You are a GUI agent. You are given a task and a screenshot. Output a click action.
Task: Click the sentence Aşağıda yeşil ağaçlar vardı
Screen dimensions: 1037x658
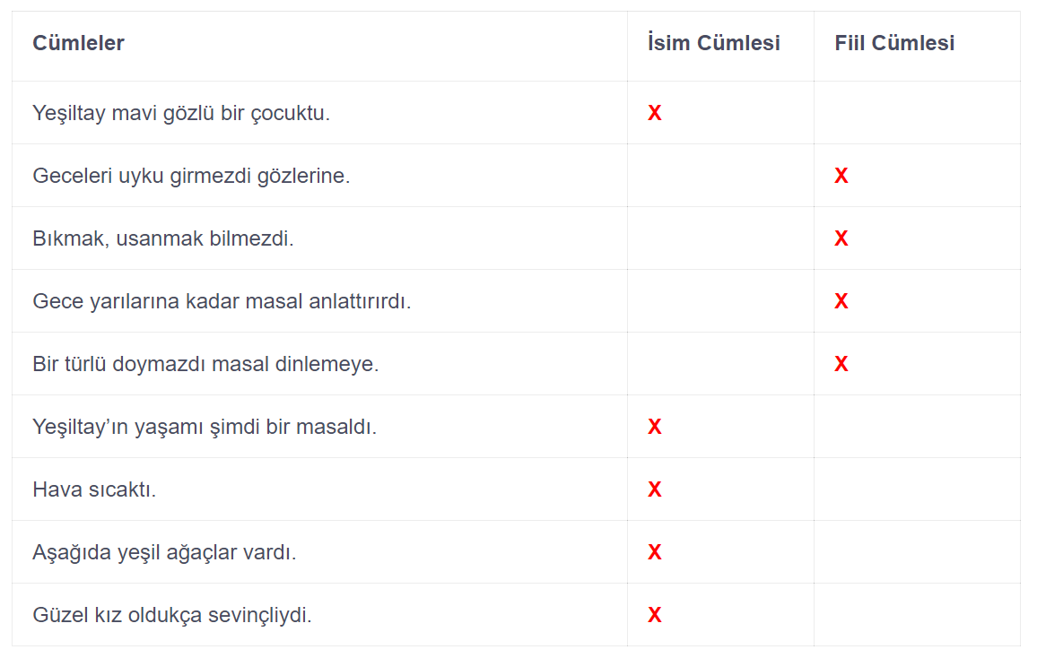click(164, 552)
